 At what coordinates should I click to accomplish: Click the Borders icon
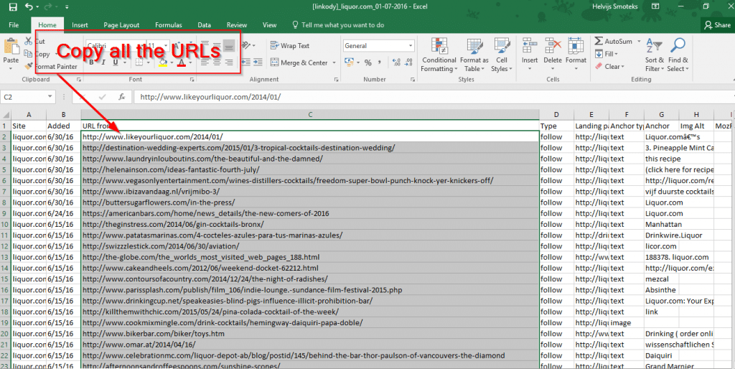pos(139,62)
